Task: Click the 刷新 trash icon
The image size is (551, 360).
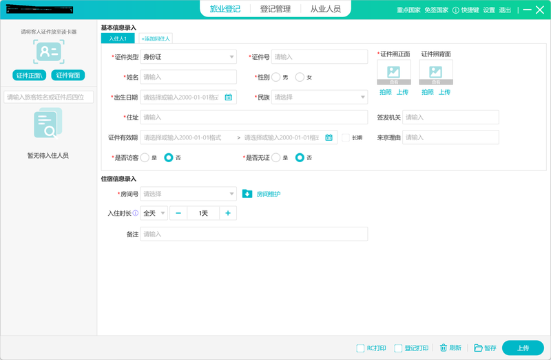Action: [x=444, y=348]
